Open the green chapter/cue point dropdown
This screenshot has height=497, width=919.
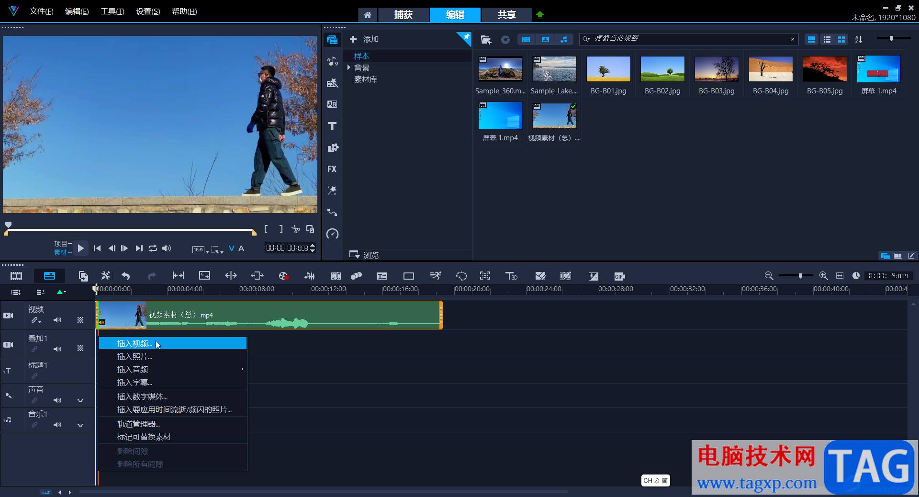(x=61, y=292)
